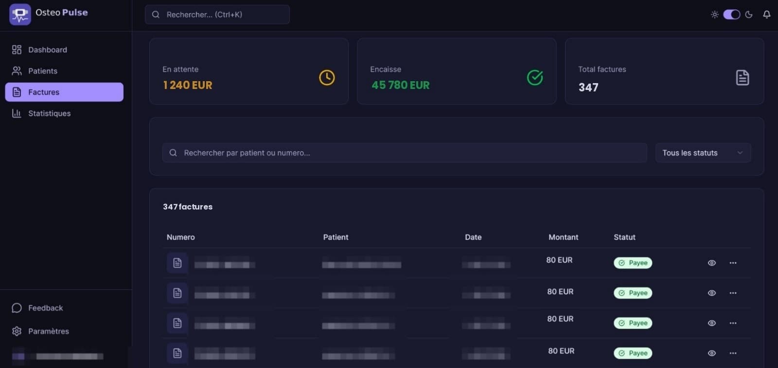Click the green checkmark icon on Encaisse card

535,78
